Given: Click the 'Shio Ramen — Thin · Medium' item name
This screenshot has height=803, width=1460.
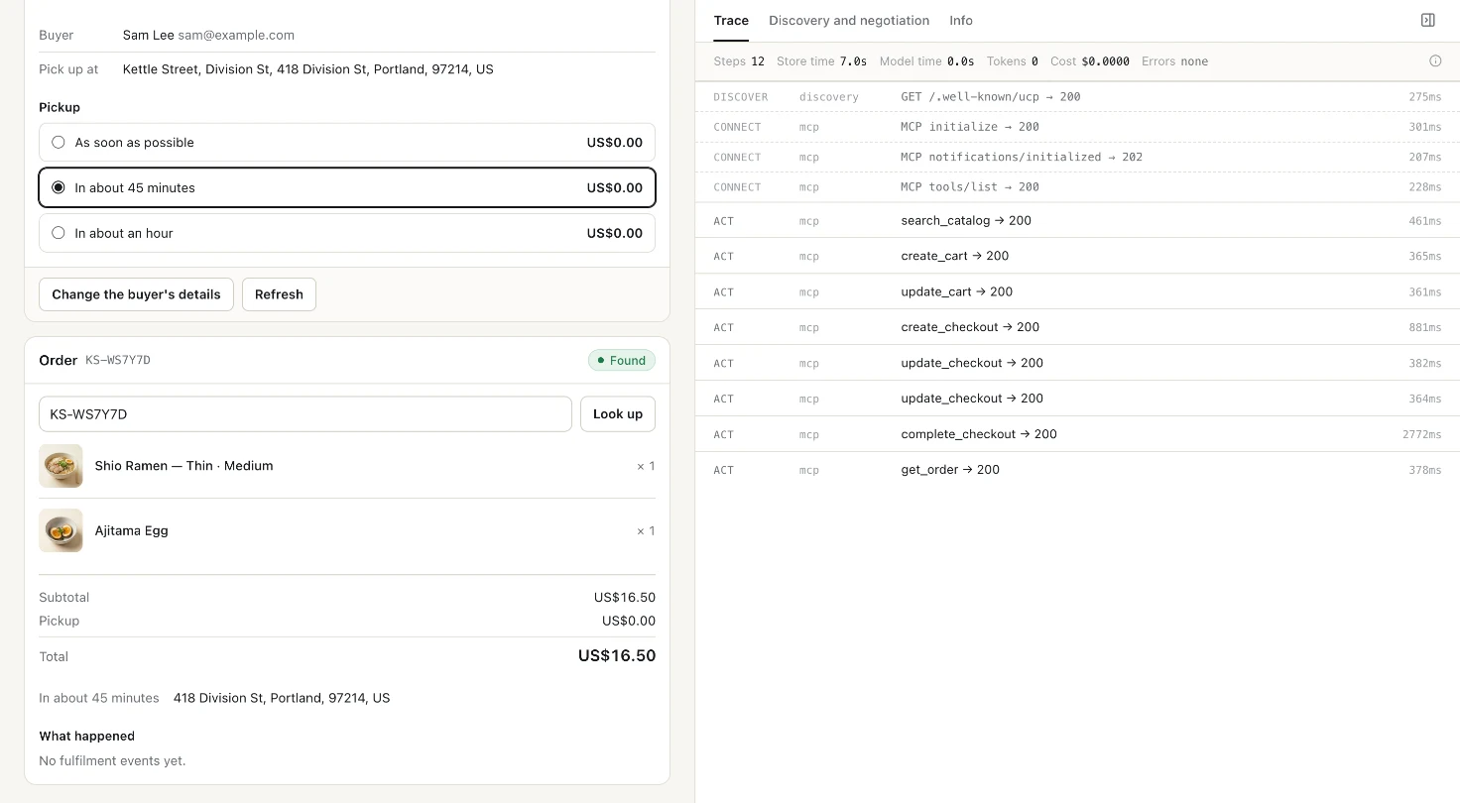Looking at the screenshot, I should point(183,466).
